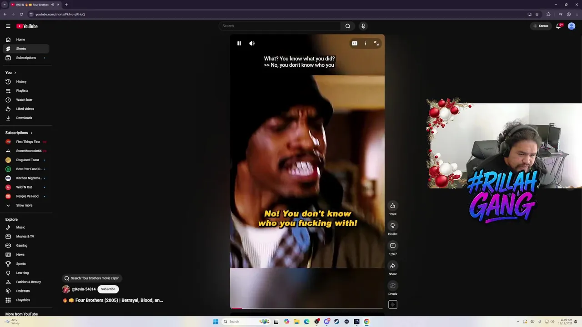This screenshot has width=582, height=327.
Task: Open History page
Action: [x=25, y=82]
